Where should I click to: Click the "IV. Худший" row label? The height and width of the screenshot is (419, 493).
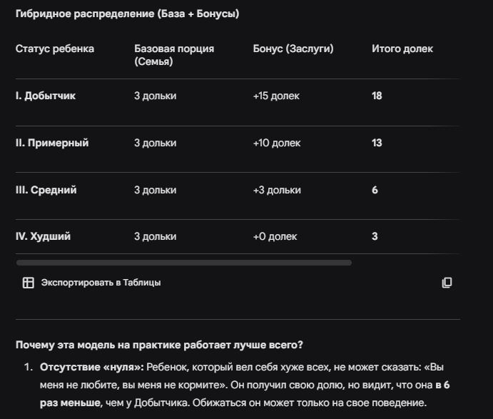[43, 236]
